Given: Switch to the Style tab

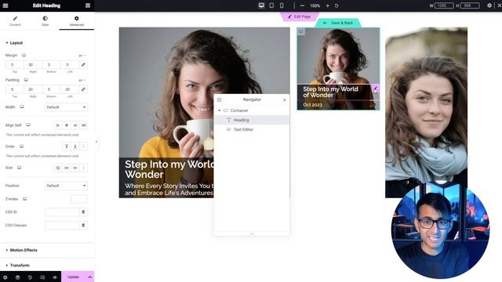Looking at the screenshot, I should 45,21.
